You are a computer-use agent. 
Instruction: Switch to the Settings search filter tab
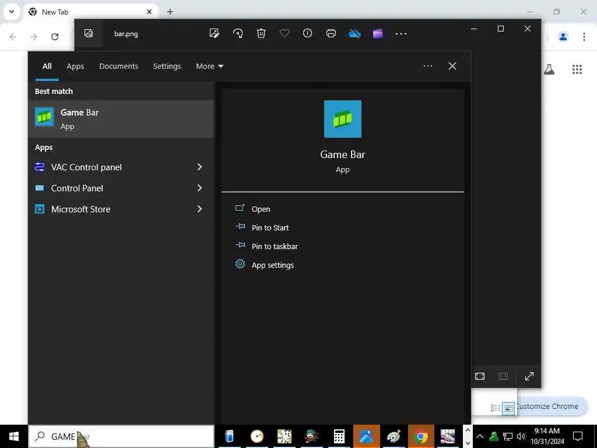167,66
